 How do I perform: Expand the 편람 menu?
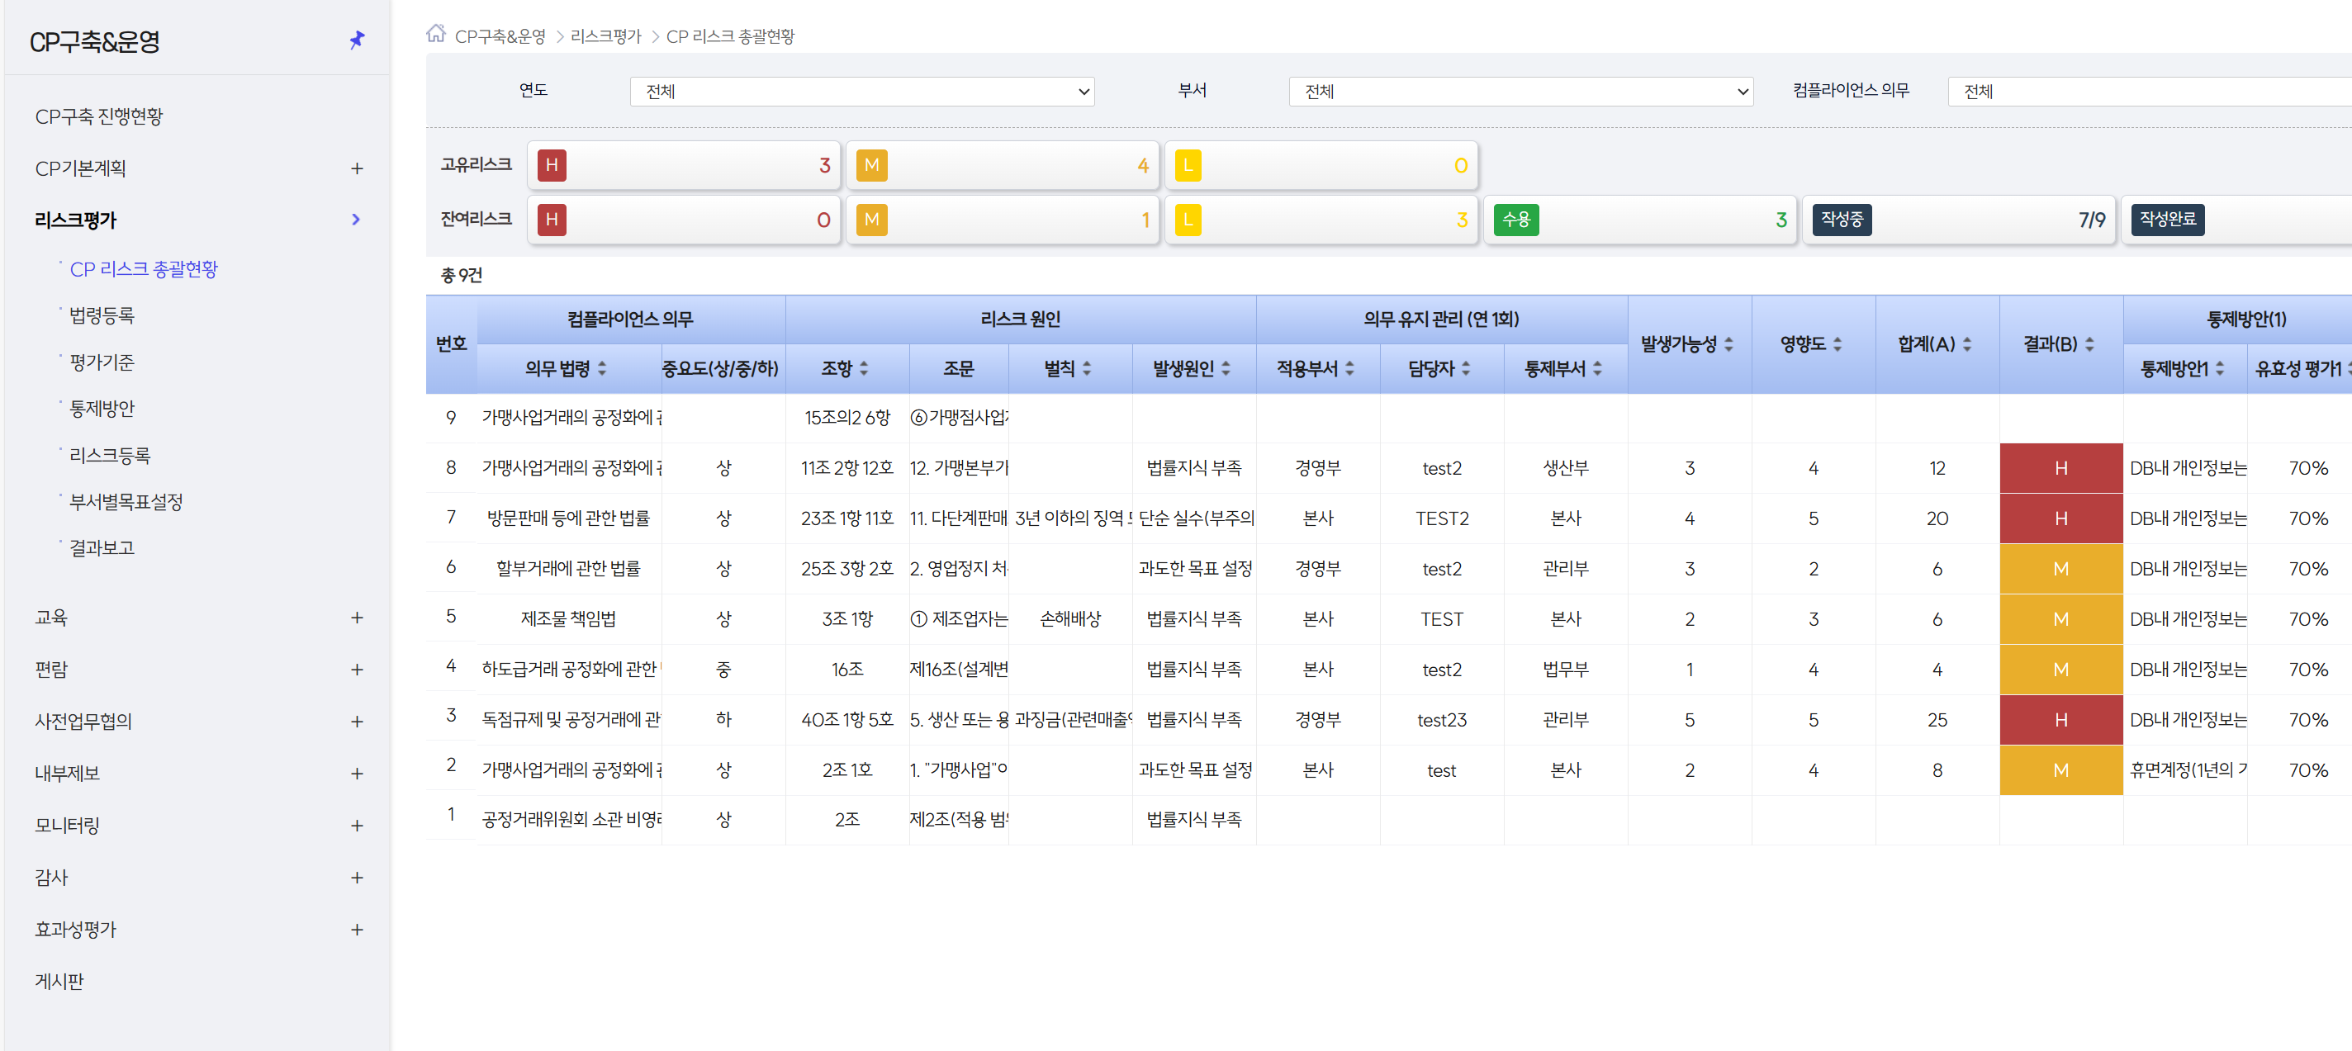tap(357, 670)
